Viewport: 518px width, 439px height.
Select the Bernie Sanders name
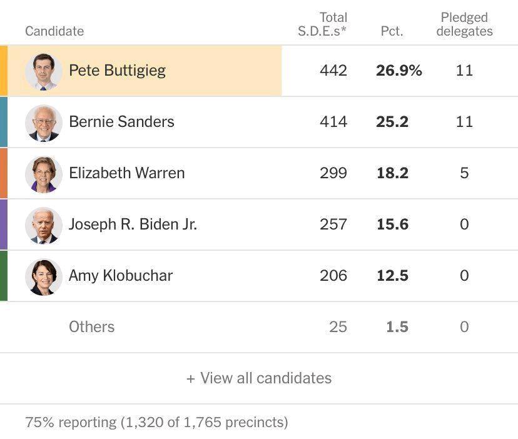(x=121, y=121)
